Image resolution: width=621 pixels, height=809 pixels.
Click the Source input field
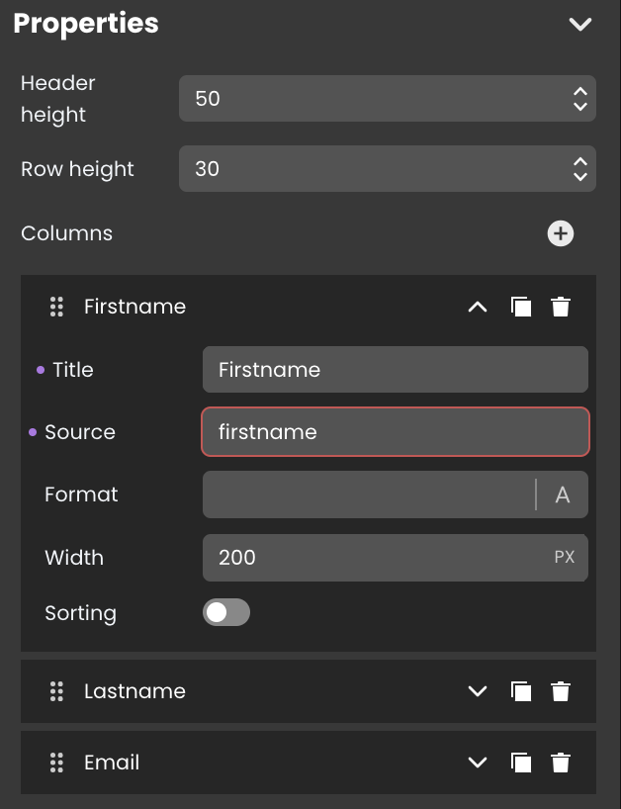[396, 432]
